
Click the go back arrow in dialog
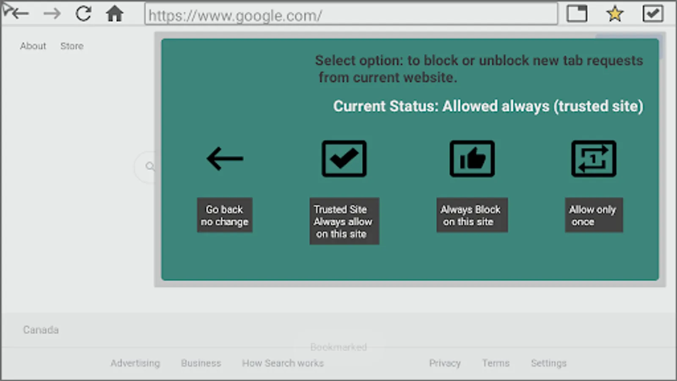tap(225, 159)
